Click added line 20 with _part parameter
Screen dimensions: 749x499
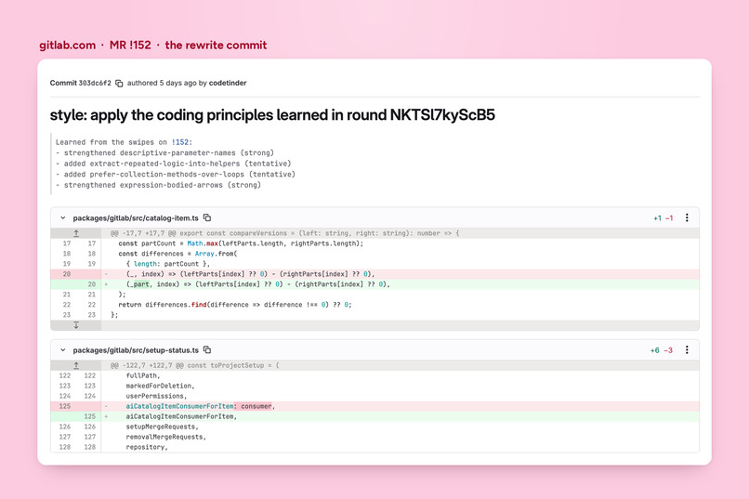tap(375, 284)
